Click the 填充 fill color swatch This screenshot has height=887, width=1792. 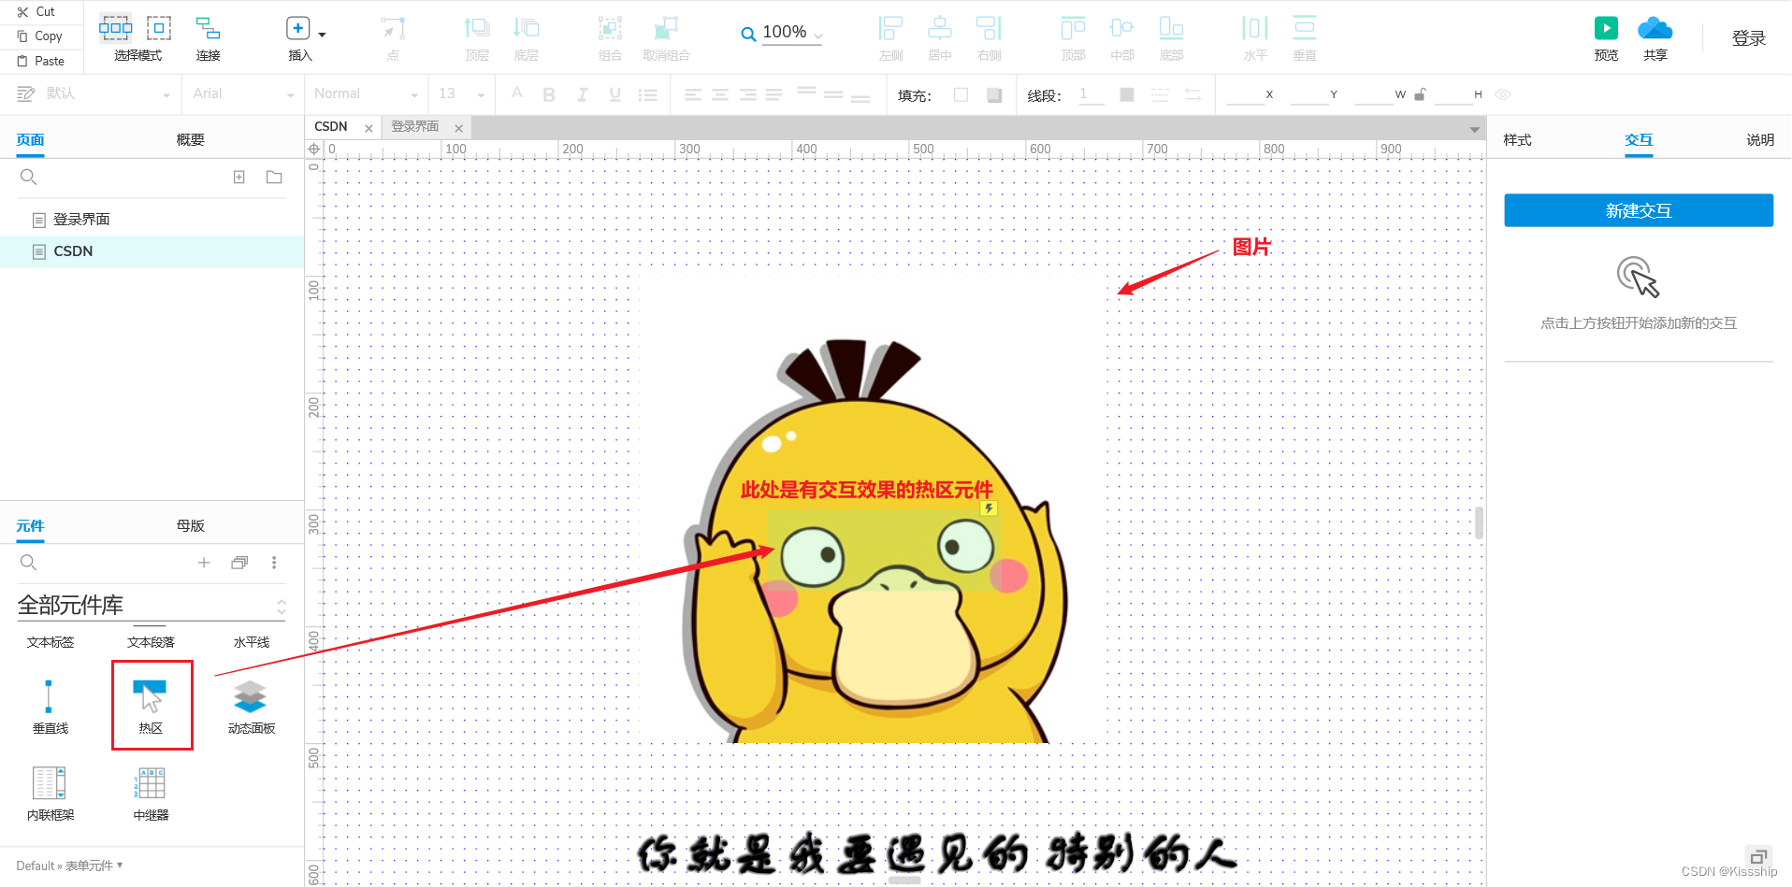click(x=961, y=94)
